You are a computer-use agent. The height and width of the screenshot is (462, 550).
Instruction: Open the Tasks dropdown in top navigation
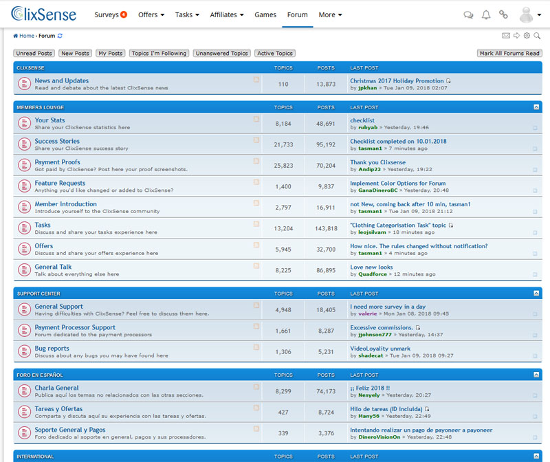187,14
